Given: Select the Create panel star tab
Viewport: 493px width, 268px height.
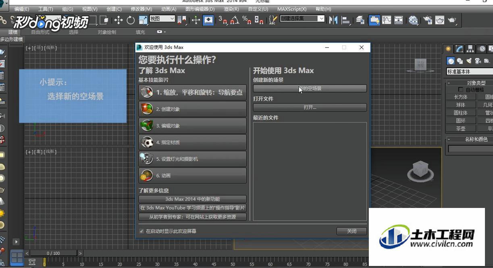Looking at the screenshot, I should (448, 49).
